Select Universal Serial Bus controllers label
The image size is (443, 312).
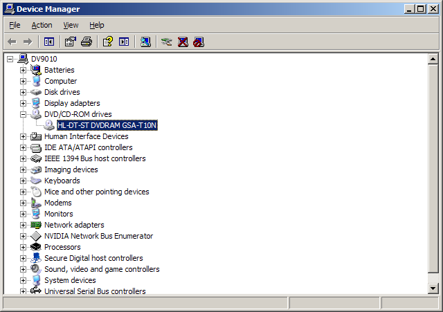point(95,291)
